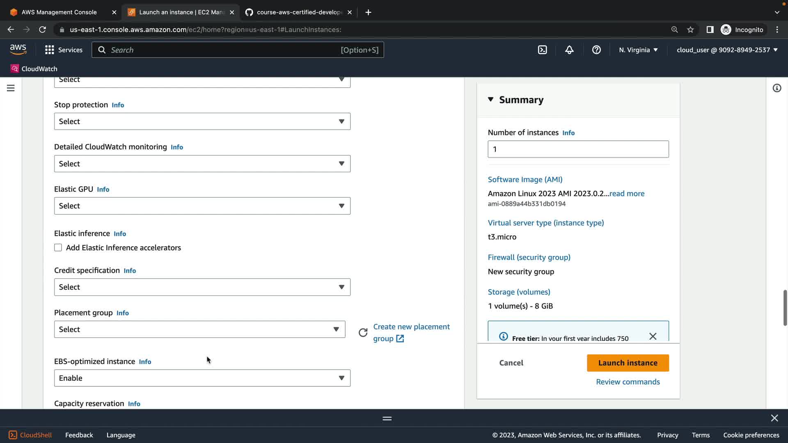
Task: Open the notifications bell
Action: pyautogui.click(x=569, y=50)
